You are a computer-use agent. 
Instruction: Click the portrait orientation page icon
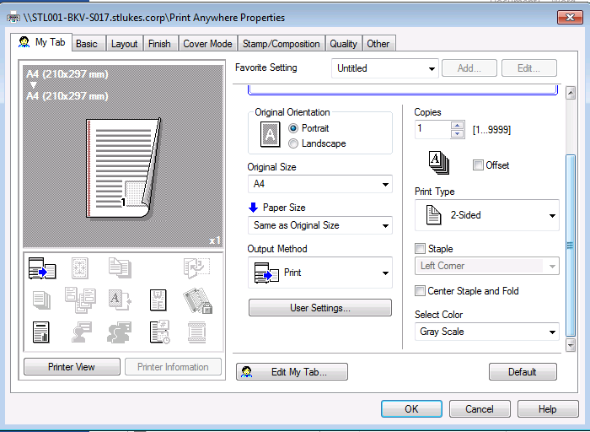(270, 135)
